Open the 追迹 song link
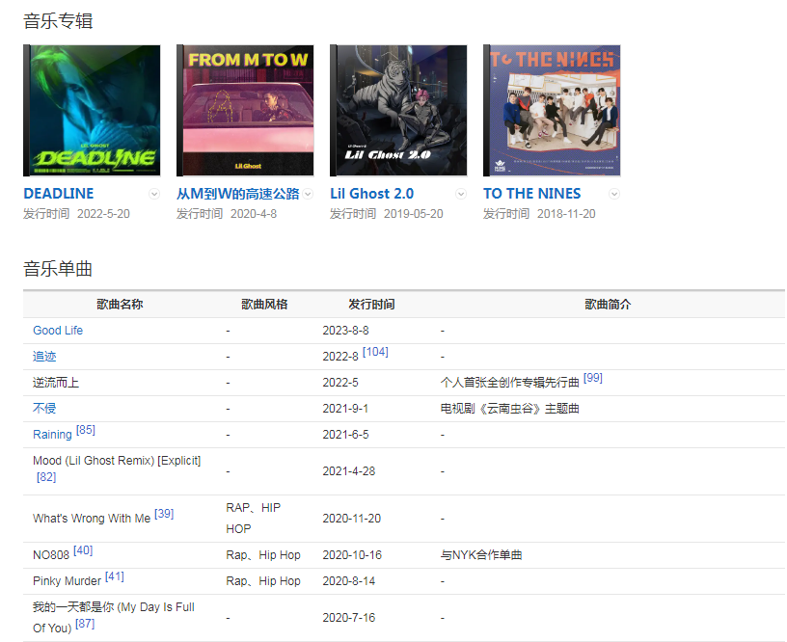This screenshot has width=787, height=642. click(x=44, y=357)
